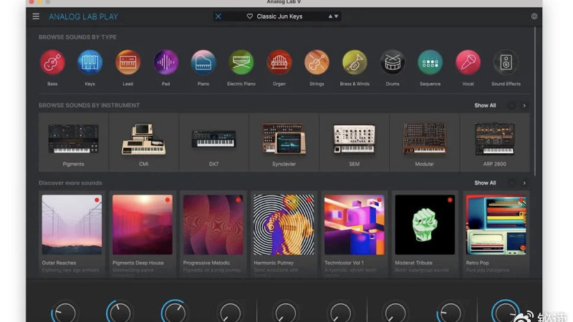Screen dimensions: 573x322
Task: Click Show All for Discover more sounds
Action: pyautogui.click(x=485, y=182)
